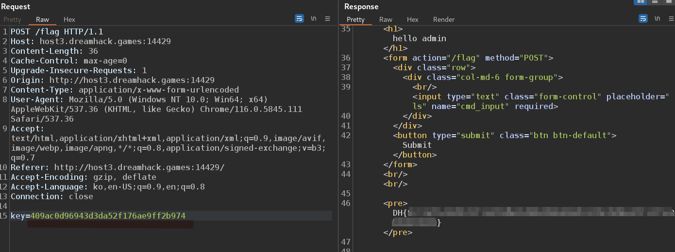This screenshot has width=675, height=252.
Task: Click the 'POST /flag HTTP/1.1' request line
Action: 57,31
